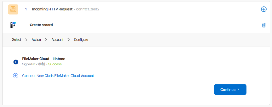Open the Account breadcrumb step
The width and height of the screenshot is (272, 107).
[57, 40]
